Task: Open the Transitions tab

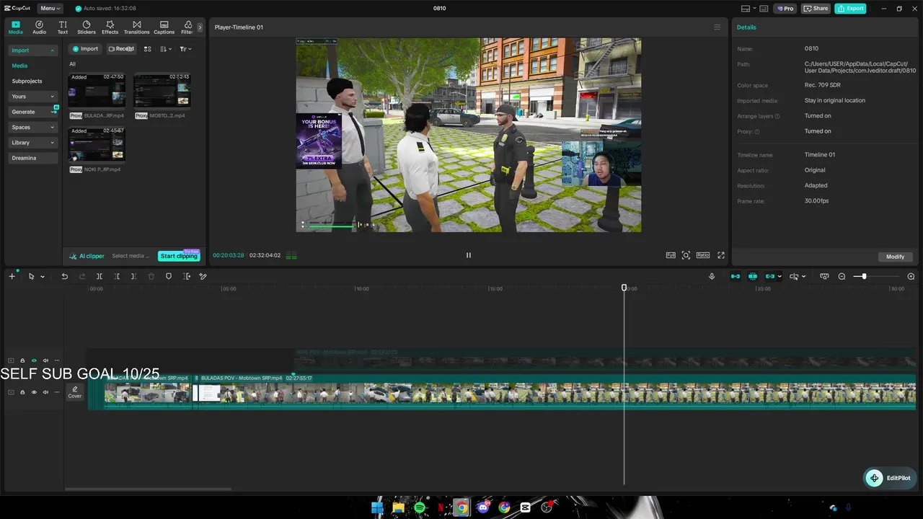Action: (136, 27)
